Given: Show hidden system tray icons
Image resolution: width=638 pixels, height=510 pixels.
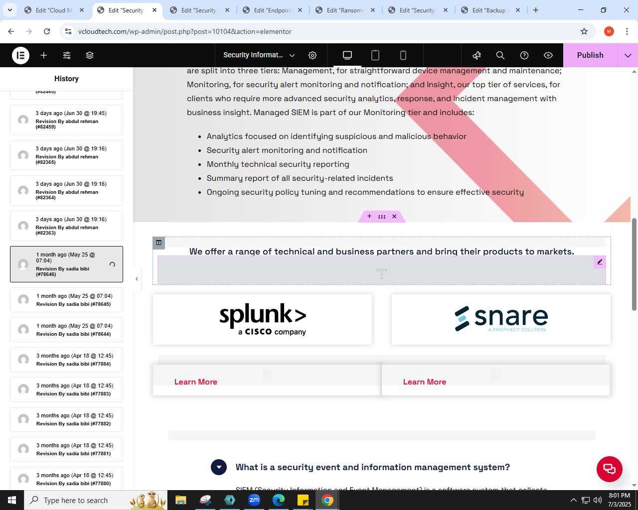Looking at the screenshot, I should pos(573,500).
